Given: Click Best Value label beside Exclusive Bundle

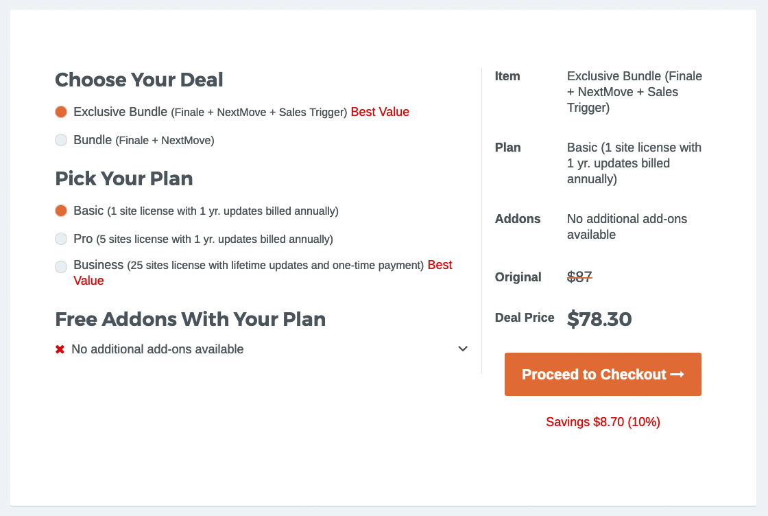Looking at the screenshot, I should [380, 112].
